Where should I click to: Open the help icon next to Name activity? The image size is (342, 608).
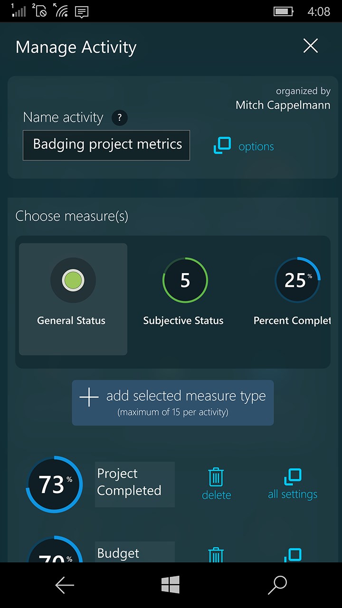pos(120,117)
